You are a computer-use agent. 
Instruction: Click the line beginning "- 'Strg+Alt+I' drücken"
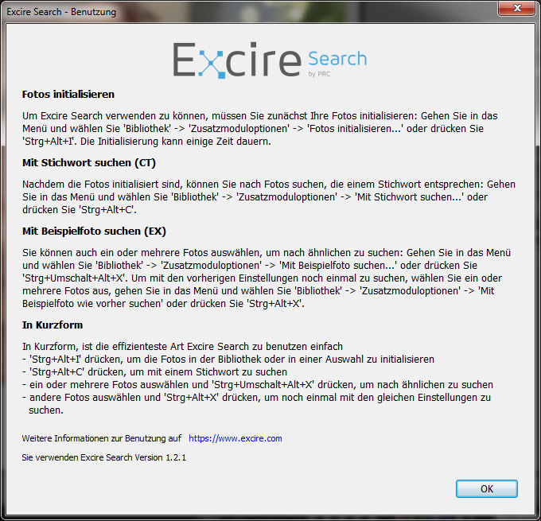coord(228,360)
